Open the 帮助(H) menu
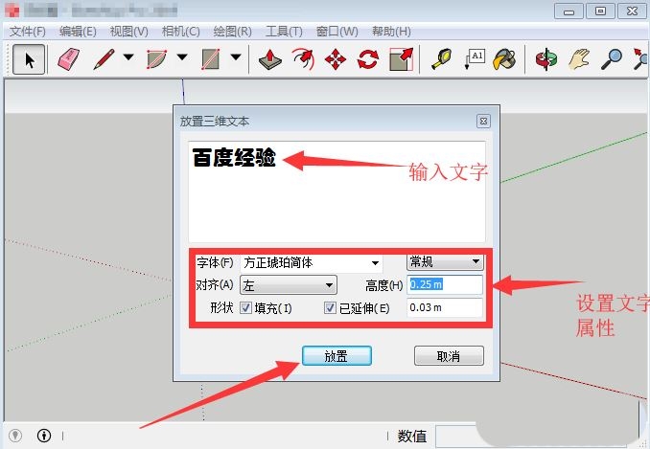This screenshot has width=650, height=449. click(391, 32)
